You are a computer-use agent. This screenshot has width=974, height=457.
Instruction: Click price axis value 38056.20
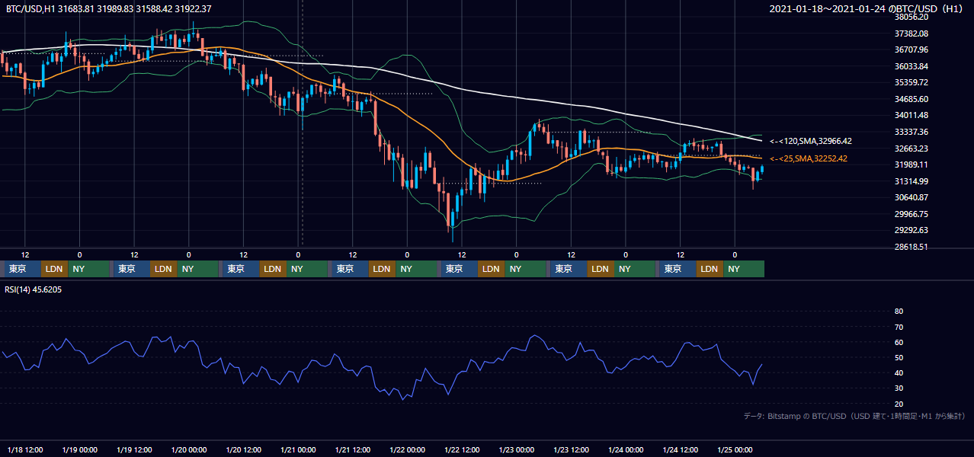[911, 17]
